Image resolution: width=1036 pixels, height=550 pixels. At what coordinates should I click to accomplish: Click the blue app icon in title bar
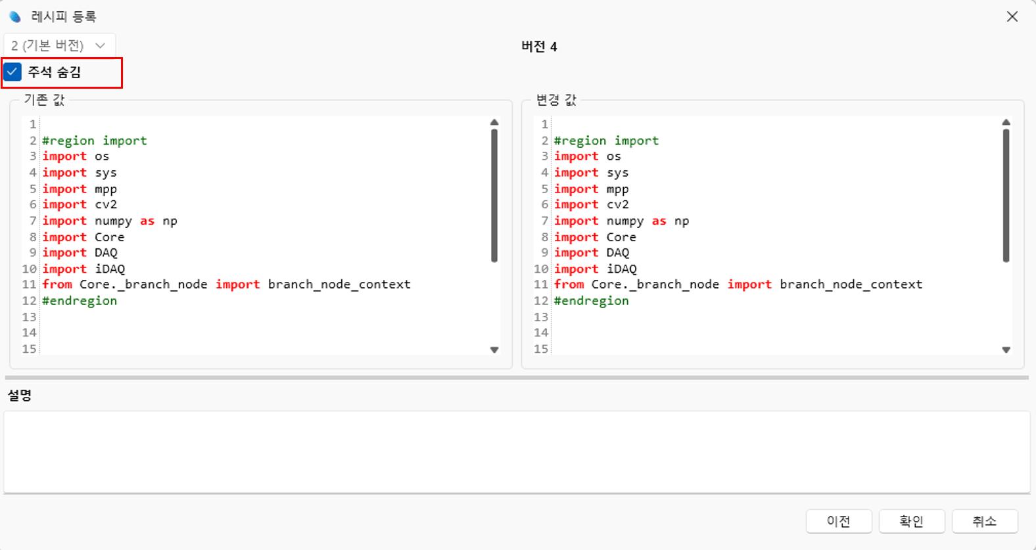tap(14, 17)
